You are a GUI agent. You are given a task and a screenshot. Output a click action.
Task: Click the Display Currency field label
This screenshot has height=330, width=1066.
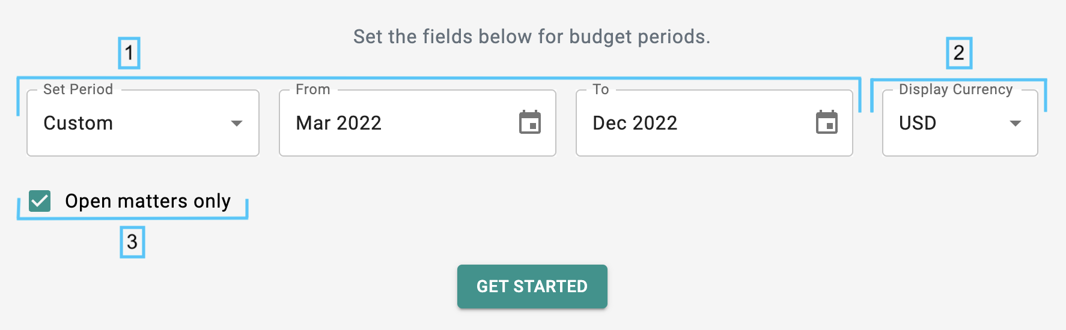point(956,89)
